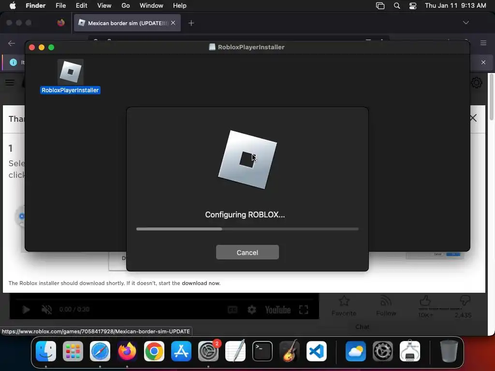This screenshot has height=371, width=495.
Task: Click the download now link
Action: (x=201, y=283)
